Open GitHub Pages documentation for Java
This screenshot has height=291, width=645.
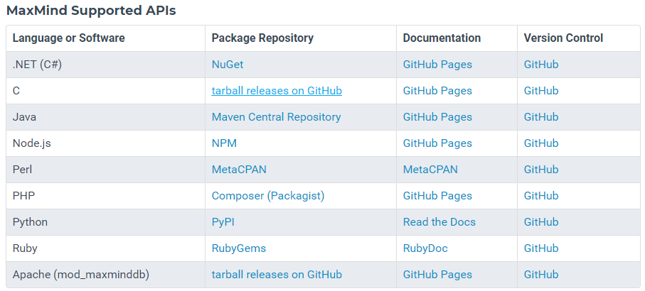point(437,117)
